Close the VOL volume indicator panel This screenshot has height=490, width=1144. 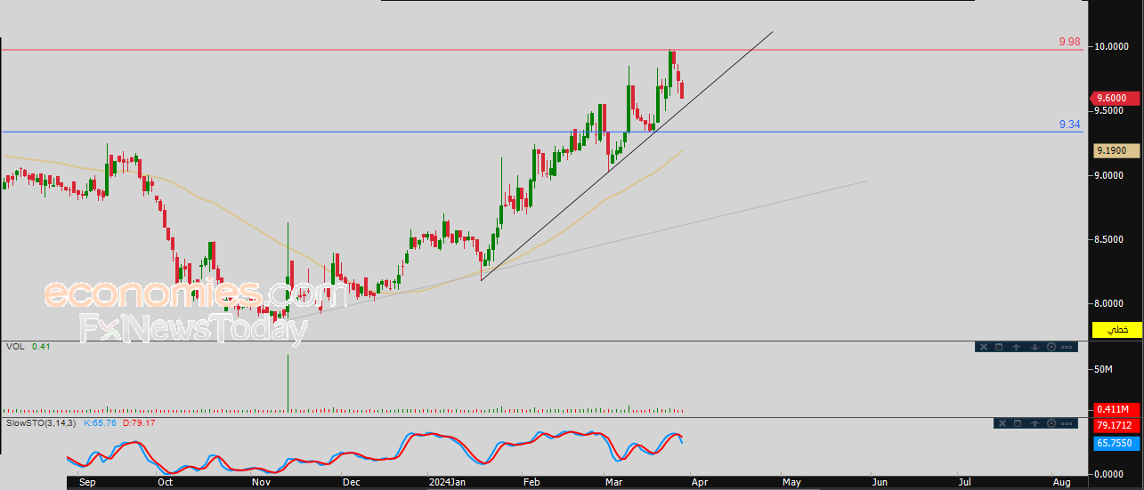(x=984, y=347)
